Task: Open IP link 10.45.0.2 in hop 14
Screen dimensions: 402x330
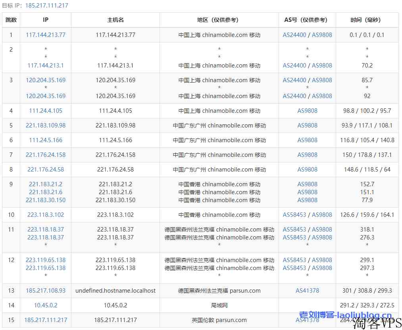Action: (x=46, y=305)
